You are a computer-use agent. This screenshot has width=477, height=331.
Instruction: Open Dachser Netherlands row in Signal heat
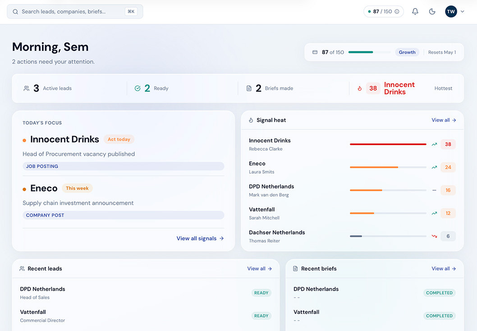(x=352, y=236)
